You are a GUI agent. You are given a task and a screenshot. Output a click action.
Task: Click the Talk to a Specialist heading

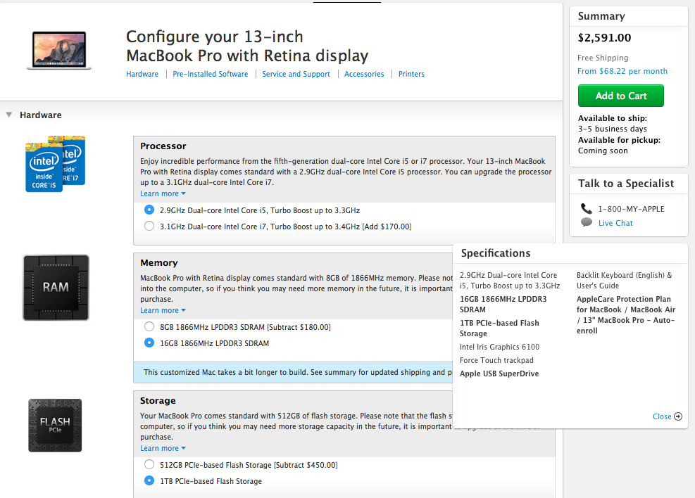click(x=626, y=184)
